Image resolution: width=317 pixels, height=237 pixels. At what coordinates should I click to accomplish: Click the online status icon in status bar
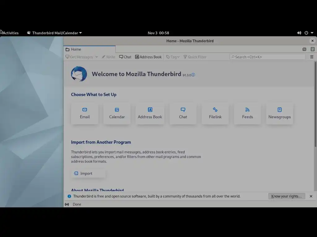tap(67, 204)
